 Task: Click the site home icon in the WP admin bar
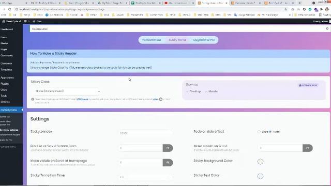tap(4, 21)
